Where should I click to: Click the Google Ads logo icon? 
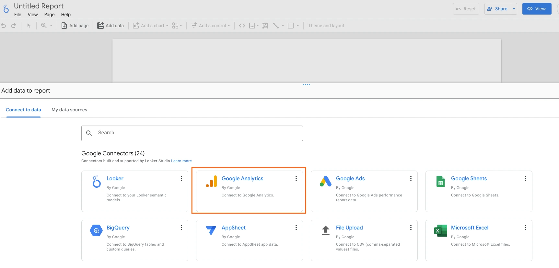[326, 181]
